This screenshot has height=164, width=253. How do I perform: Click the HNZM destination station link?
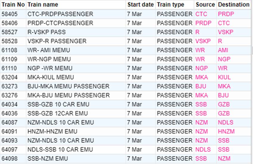(226, 131)
